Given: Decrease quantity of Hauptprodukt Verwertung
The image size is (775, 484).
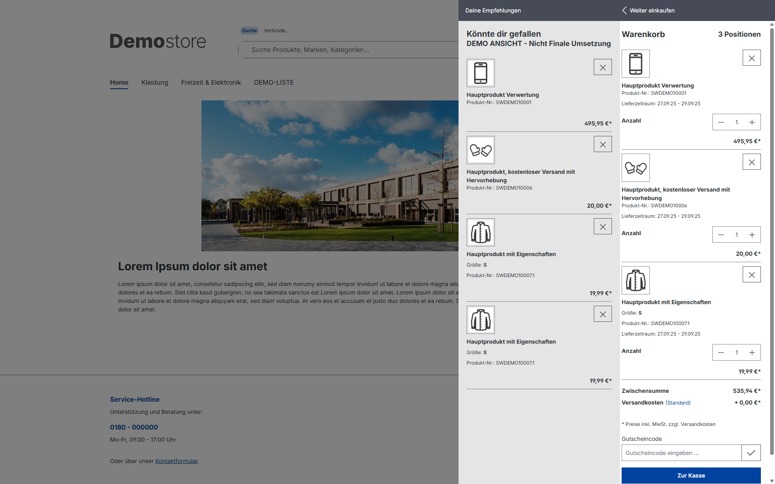Looking at the screenshot, I should point(721,122).
